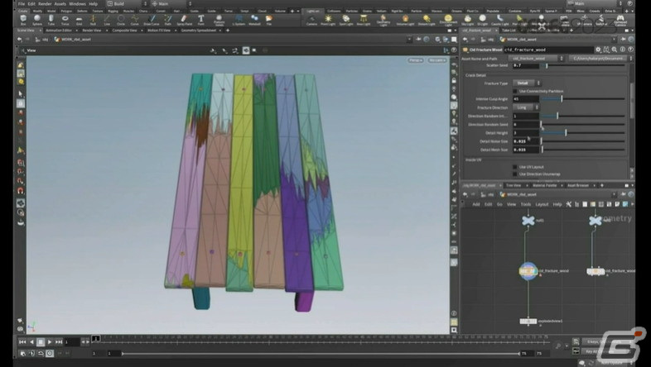Switch to the Geometry Spreadsheet tab

(x=199, y=31)
